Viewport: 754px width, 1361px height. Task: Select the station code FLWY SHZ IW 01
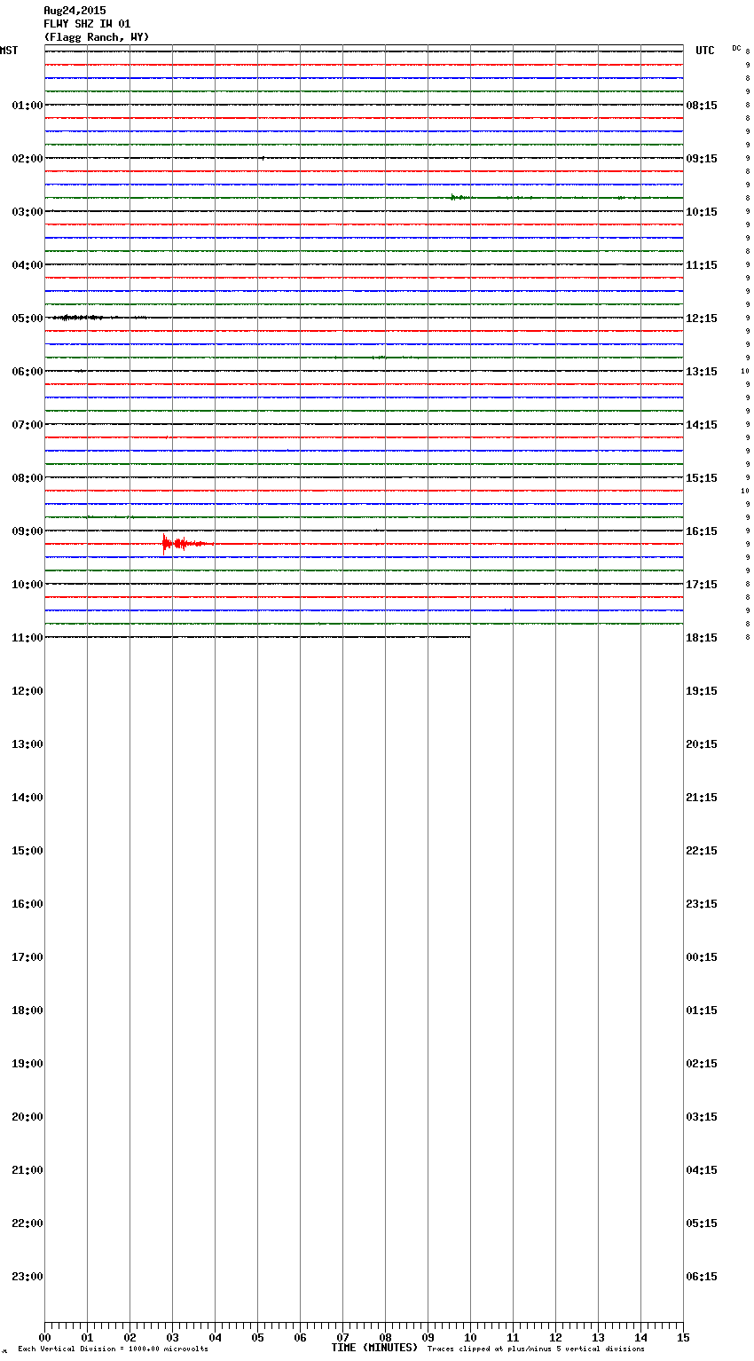point(87,24)
